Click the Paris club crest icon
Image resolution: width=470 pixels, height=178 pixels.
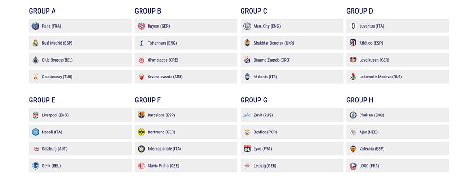pos(36,26)
